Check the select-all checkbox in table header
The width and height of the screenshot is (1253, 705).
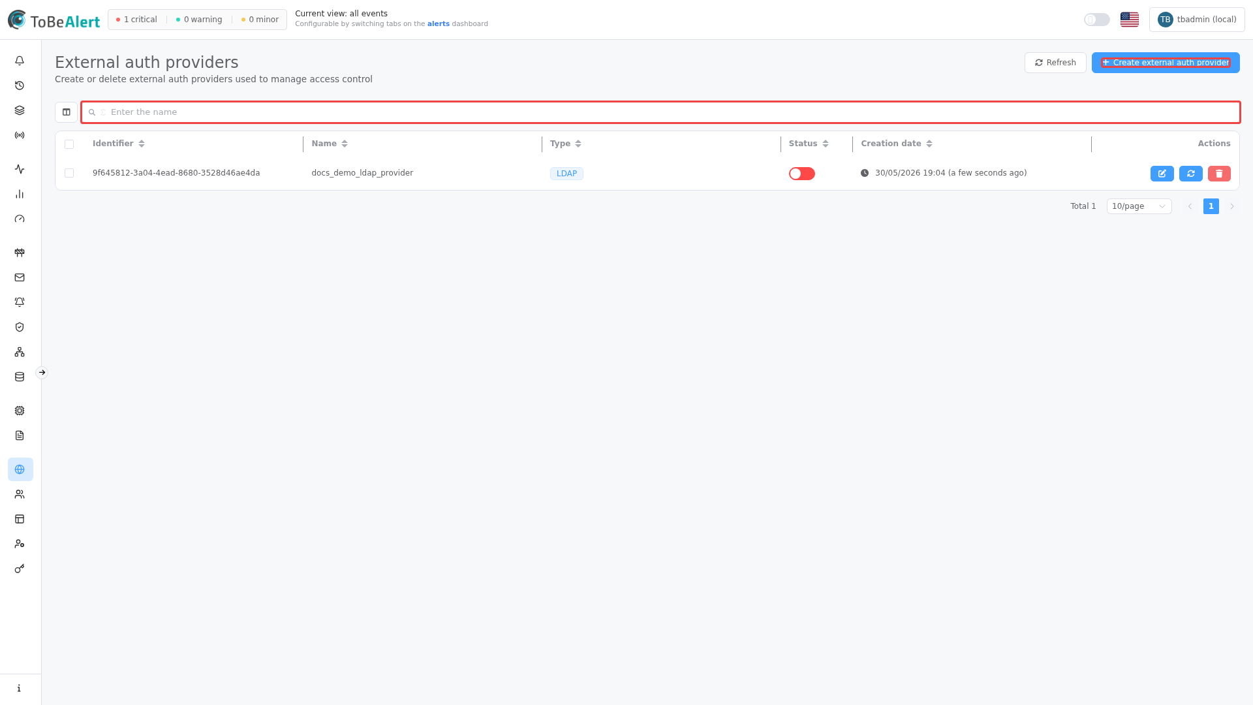click(69, 144)
